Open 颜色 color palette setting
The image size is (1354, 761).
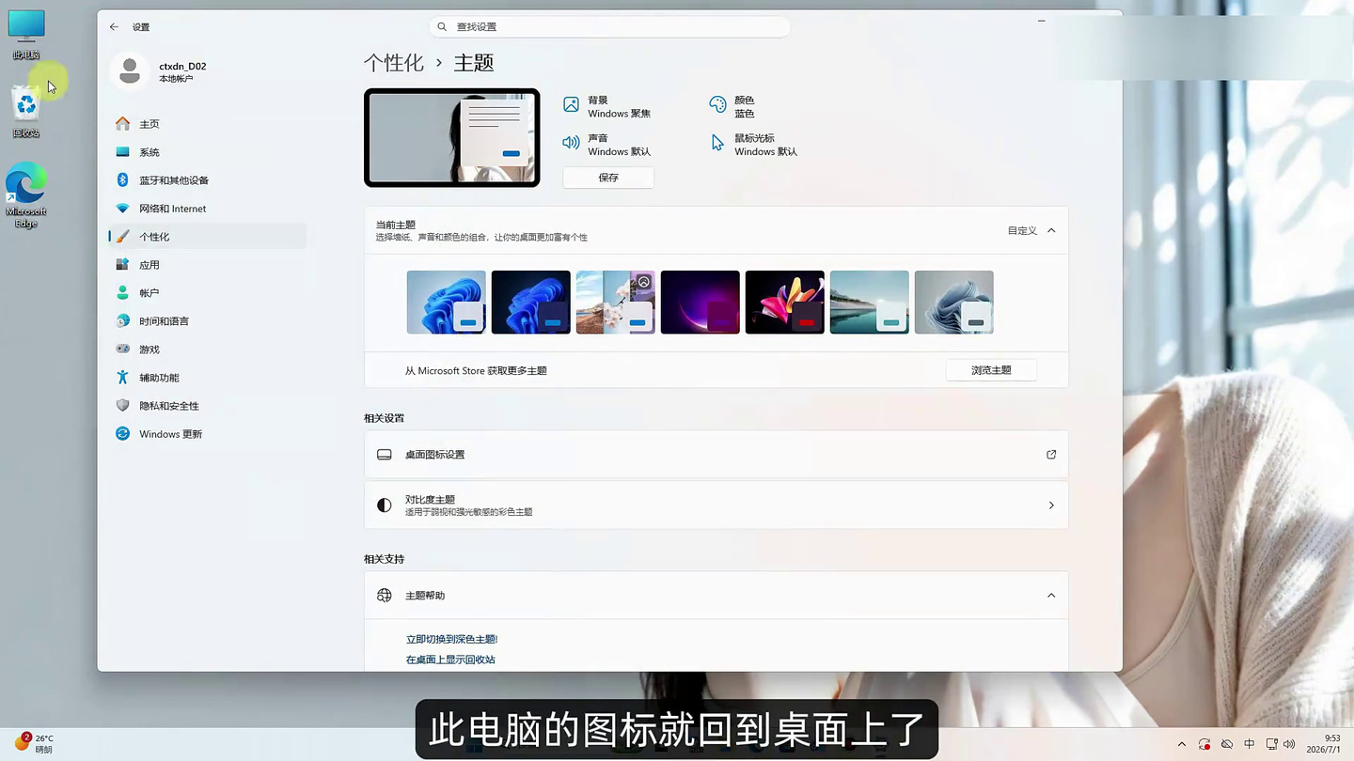pyautogui.click(x=717, y=104)
